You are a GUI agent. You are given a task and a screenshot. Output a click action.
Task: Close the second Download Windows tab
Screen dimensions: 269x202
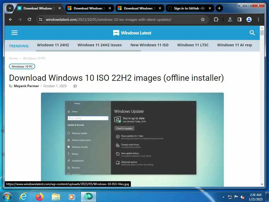[x=110, y=8]
